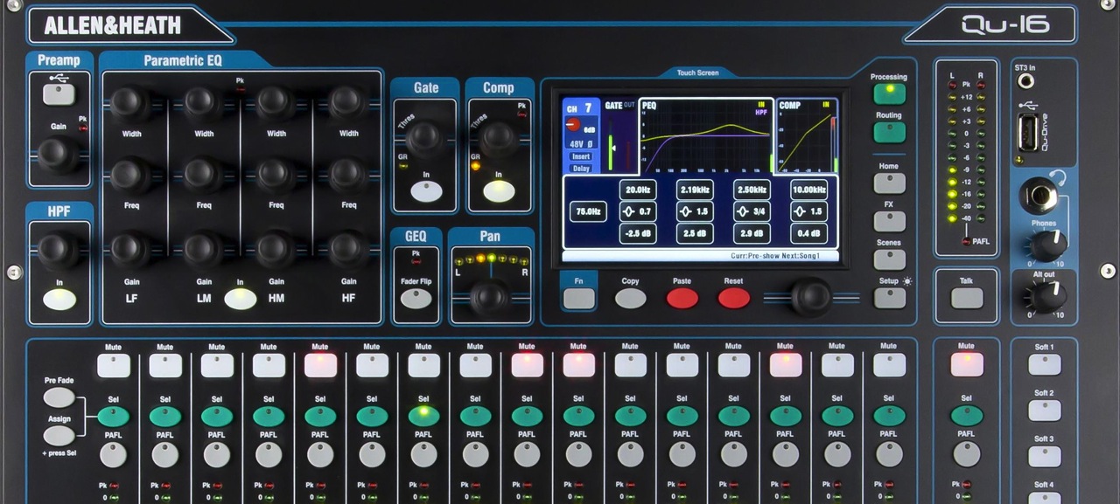The width and height of the screenshot is (1120, 504).
Task: Toggle the GEQ Fader Flip button
Action: [x=416, y=300]
